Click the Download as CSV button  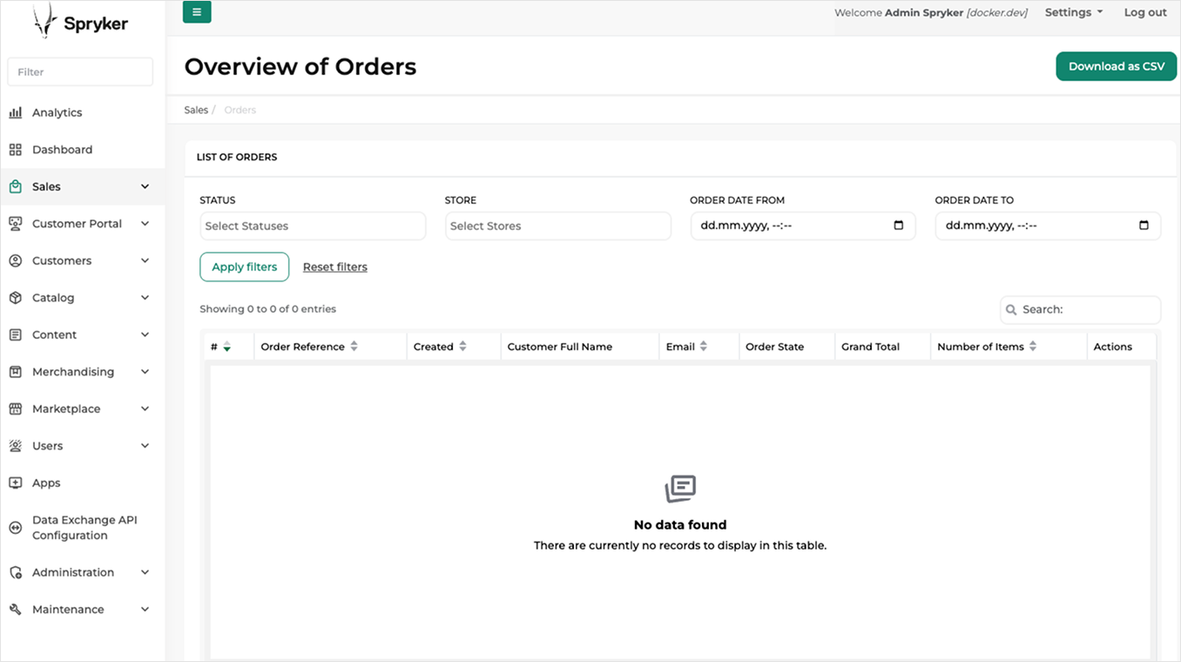coord(1116,66)
